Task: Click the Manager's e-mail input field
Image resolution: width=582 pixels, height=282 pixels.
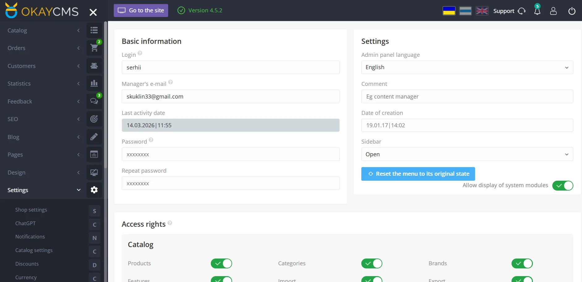Action: click(231, 96)
